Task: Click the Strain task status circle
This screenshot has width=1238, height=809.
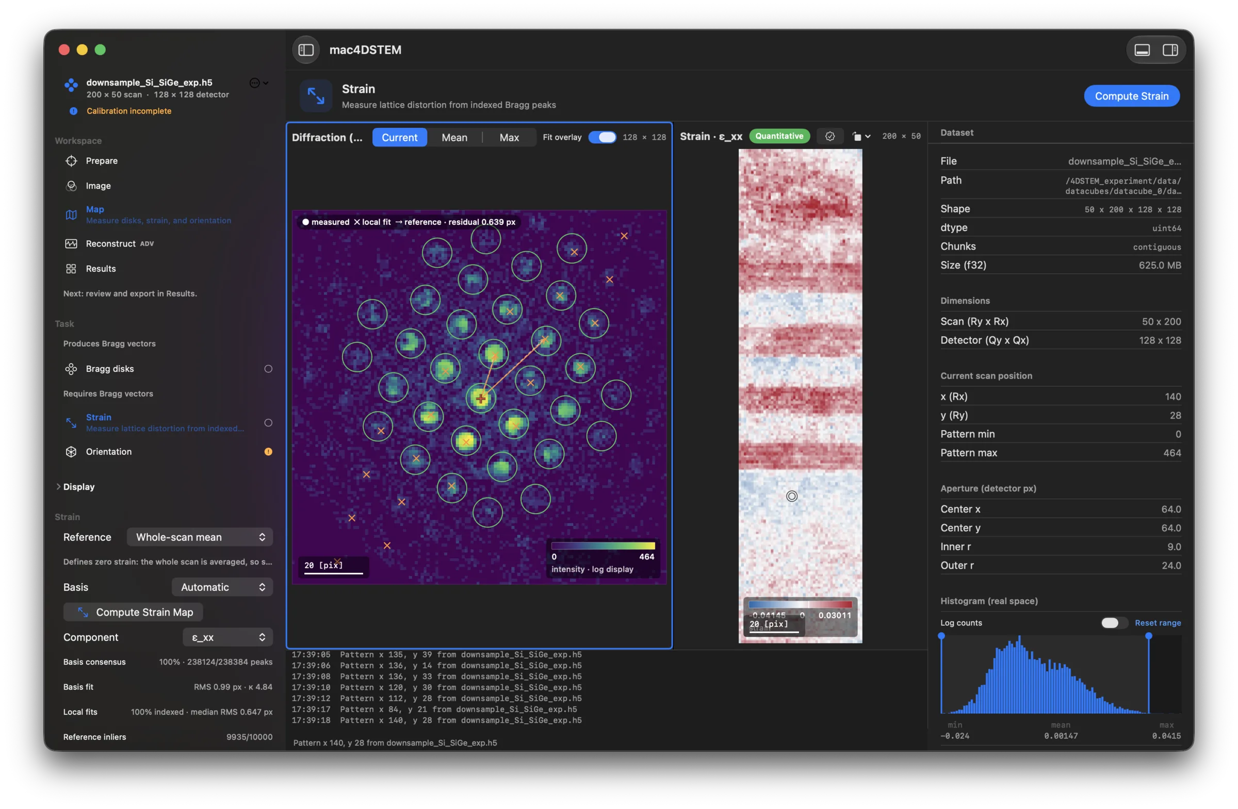Action: point(268,423)
